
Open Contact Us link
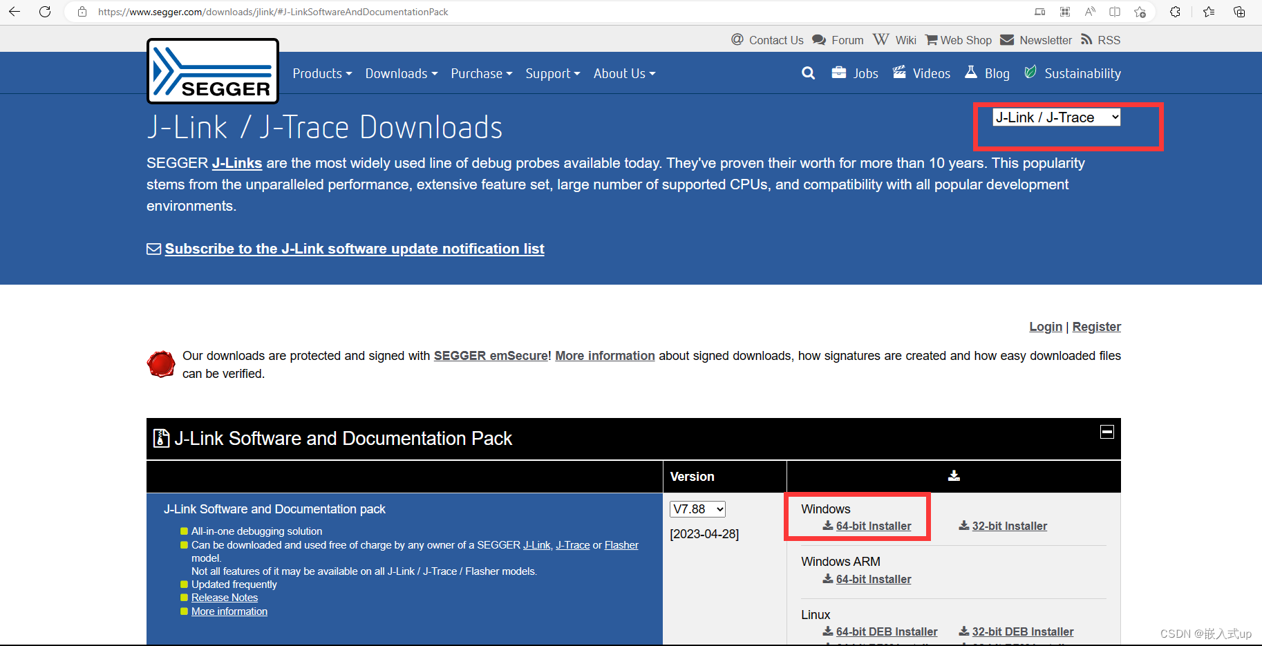coord(767,40)
